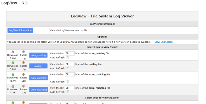Click the exim_mainlog Rotate Log icon
The height and width of the screenshot is (104, 206).
(23, 52)
